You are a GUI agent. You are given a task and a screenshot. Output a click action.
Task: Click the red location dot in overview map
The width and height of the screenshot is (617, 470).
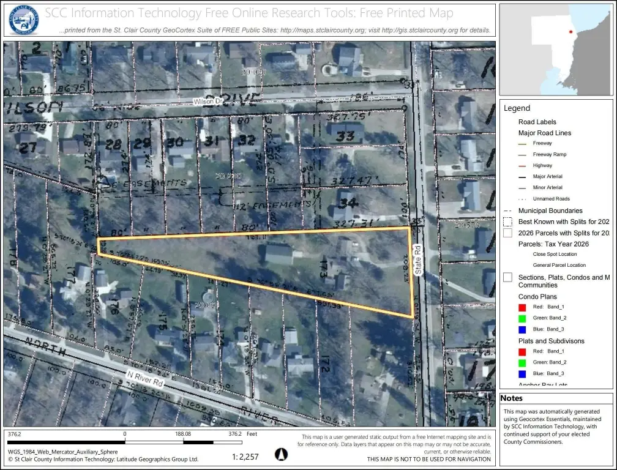tap(570, 32)
